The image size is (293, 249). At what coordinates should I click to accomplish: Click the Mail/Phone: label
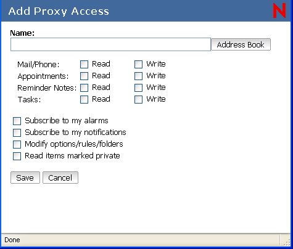(x=38, y=65)
